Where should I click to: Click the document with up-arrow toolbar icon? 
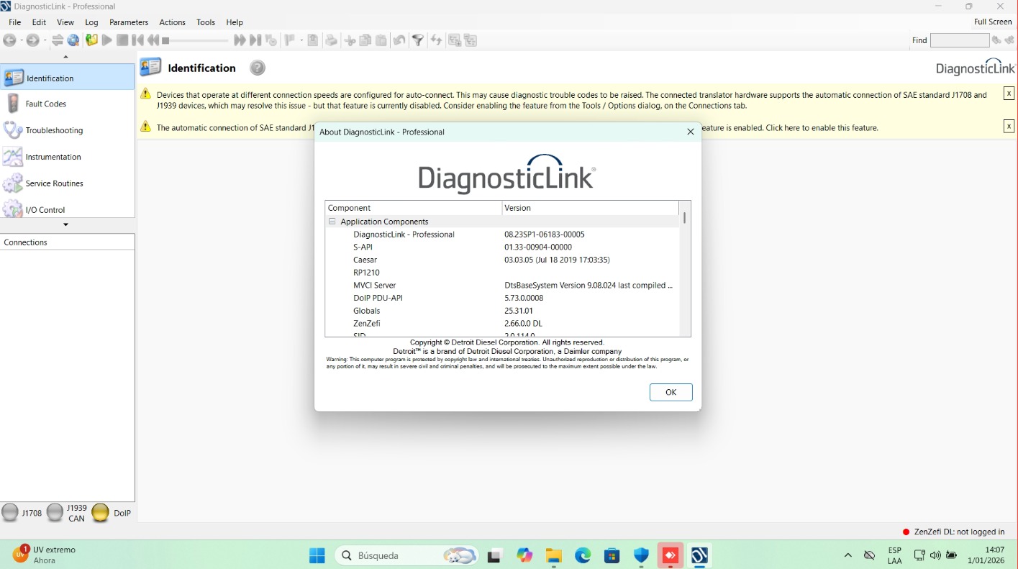click(313, 40)
